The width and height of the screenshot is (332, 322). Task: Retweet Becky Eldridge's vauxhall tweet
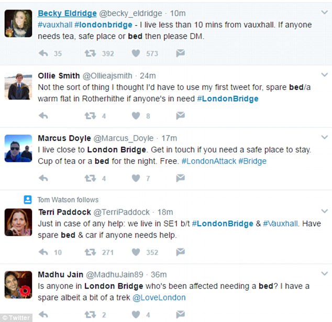pyautogui.click(x=91, y=53)
